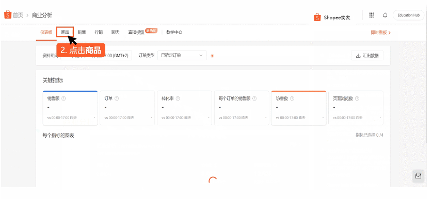Open the 仪表板 tab
Viewport: 433px width, 199px height.
point(46,32)
